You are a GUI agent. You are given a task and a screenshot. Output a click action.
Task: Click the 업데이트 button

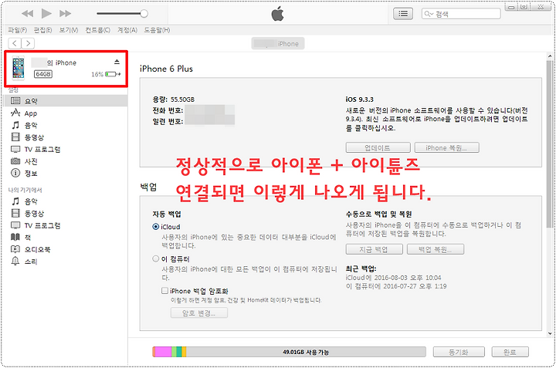(378, 147)
